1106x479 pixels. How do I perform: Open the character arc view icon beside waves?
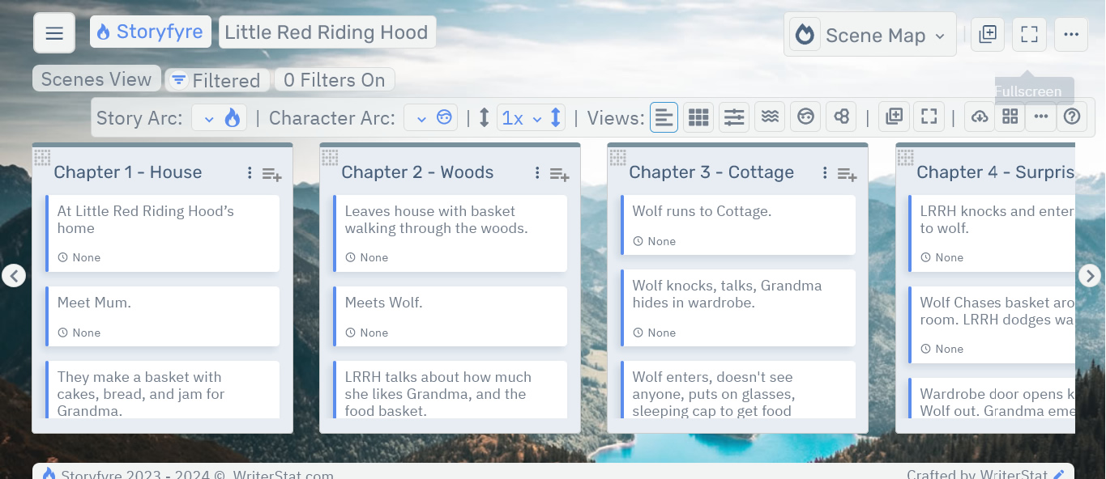coord(805,117)
